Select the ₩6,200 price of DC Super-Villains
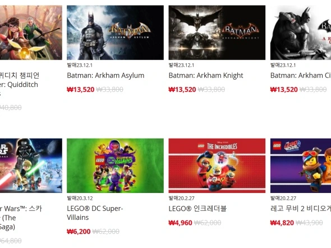The height and width of the screenshot is (248, 331). [79, 232]
